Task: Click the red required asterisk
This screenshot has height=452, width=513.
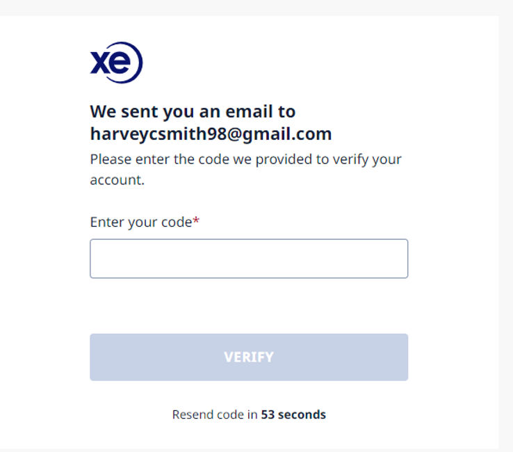Action: pyautogui.click(x=196, y=222)
